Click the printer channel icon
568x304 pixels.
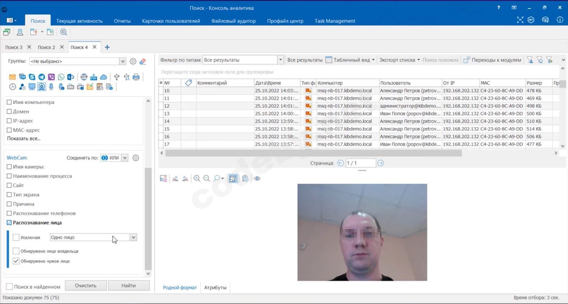click(x=136, y=77)
